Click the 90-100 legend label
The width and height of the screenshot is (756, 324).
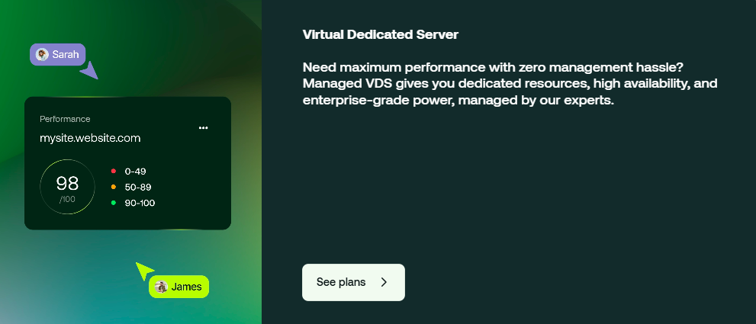point(140,203)
